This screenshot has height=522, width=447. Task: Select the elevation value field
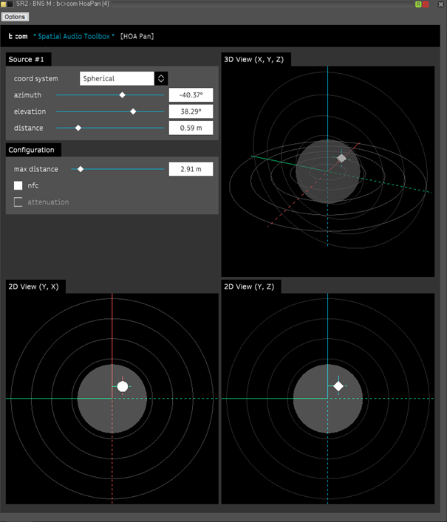pos(191,111)
